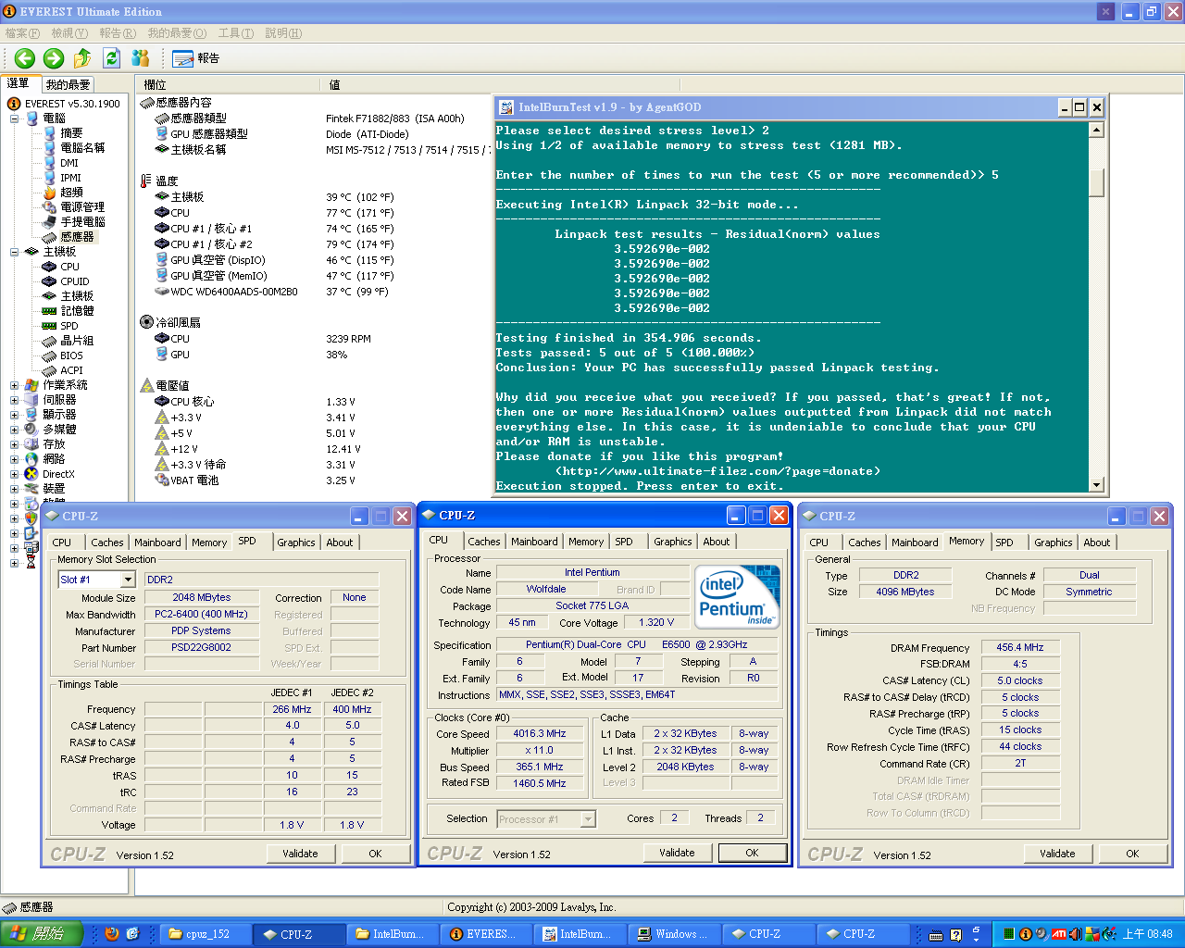Collapse the 電腦 computer tree node
This screenshot has height=948, width=1185.
(14, 118)
